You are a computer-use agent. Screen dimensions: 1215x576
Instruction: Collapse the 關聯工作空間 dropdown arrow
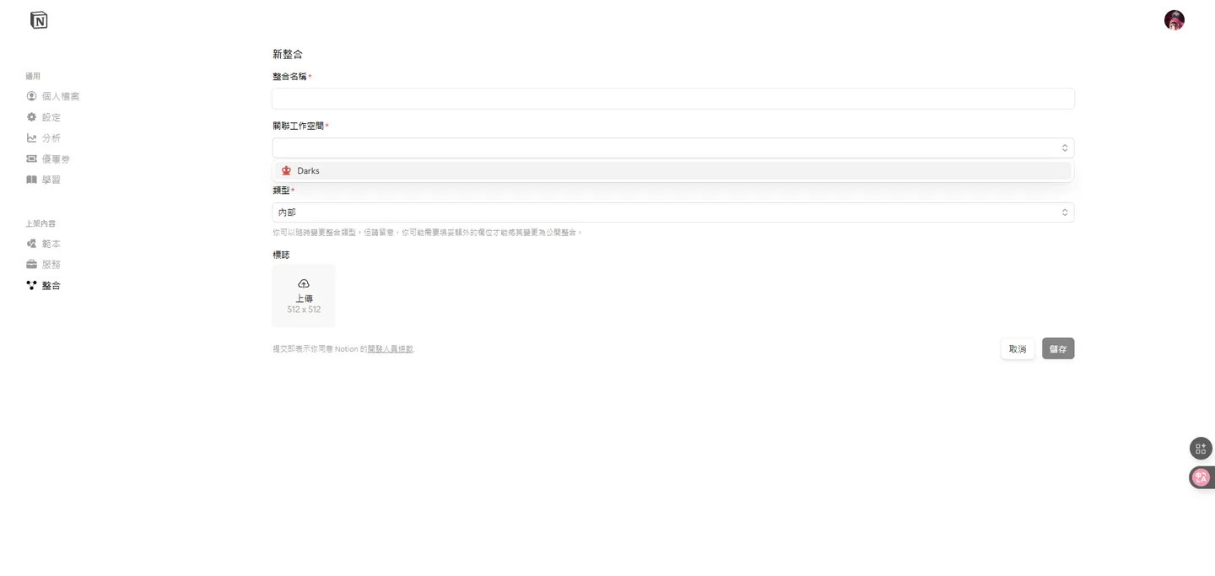1065,148
